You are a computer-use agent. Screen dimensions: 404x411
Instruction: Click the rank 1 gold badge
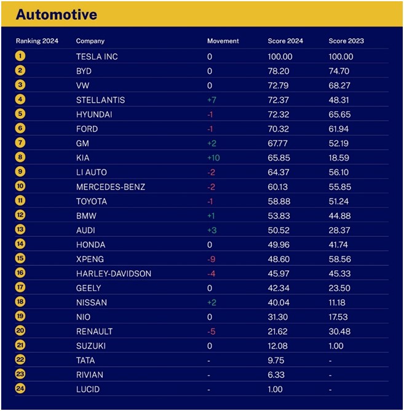(x=20, y=56)
